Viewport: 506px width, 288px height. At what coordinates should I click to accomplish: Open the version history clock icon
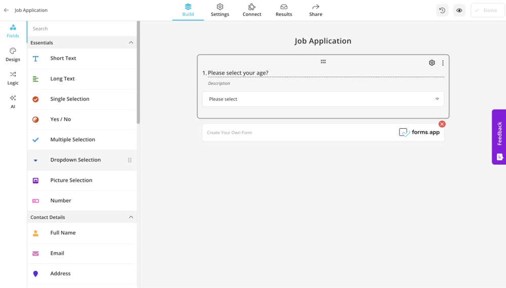tap(442, 10)
